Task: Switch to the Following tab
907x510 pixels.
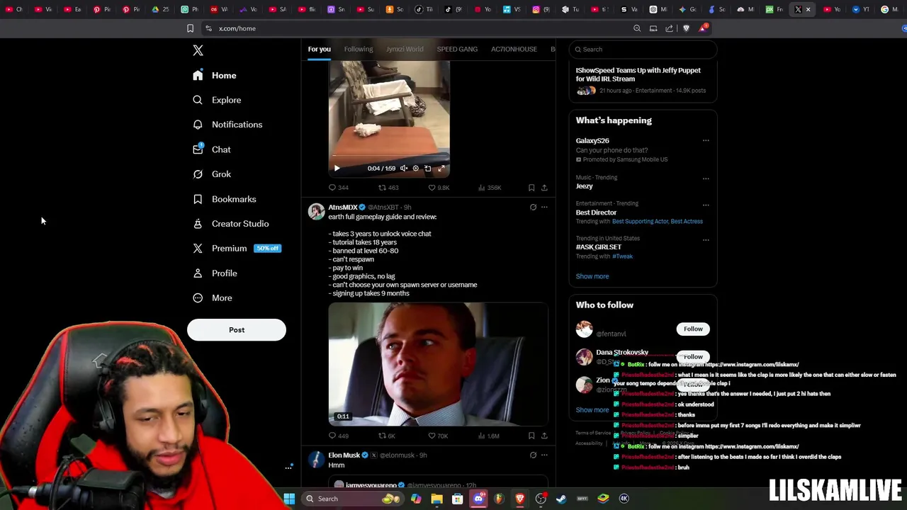Action: (359, 49)
